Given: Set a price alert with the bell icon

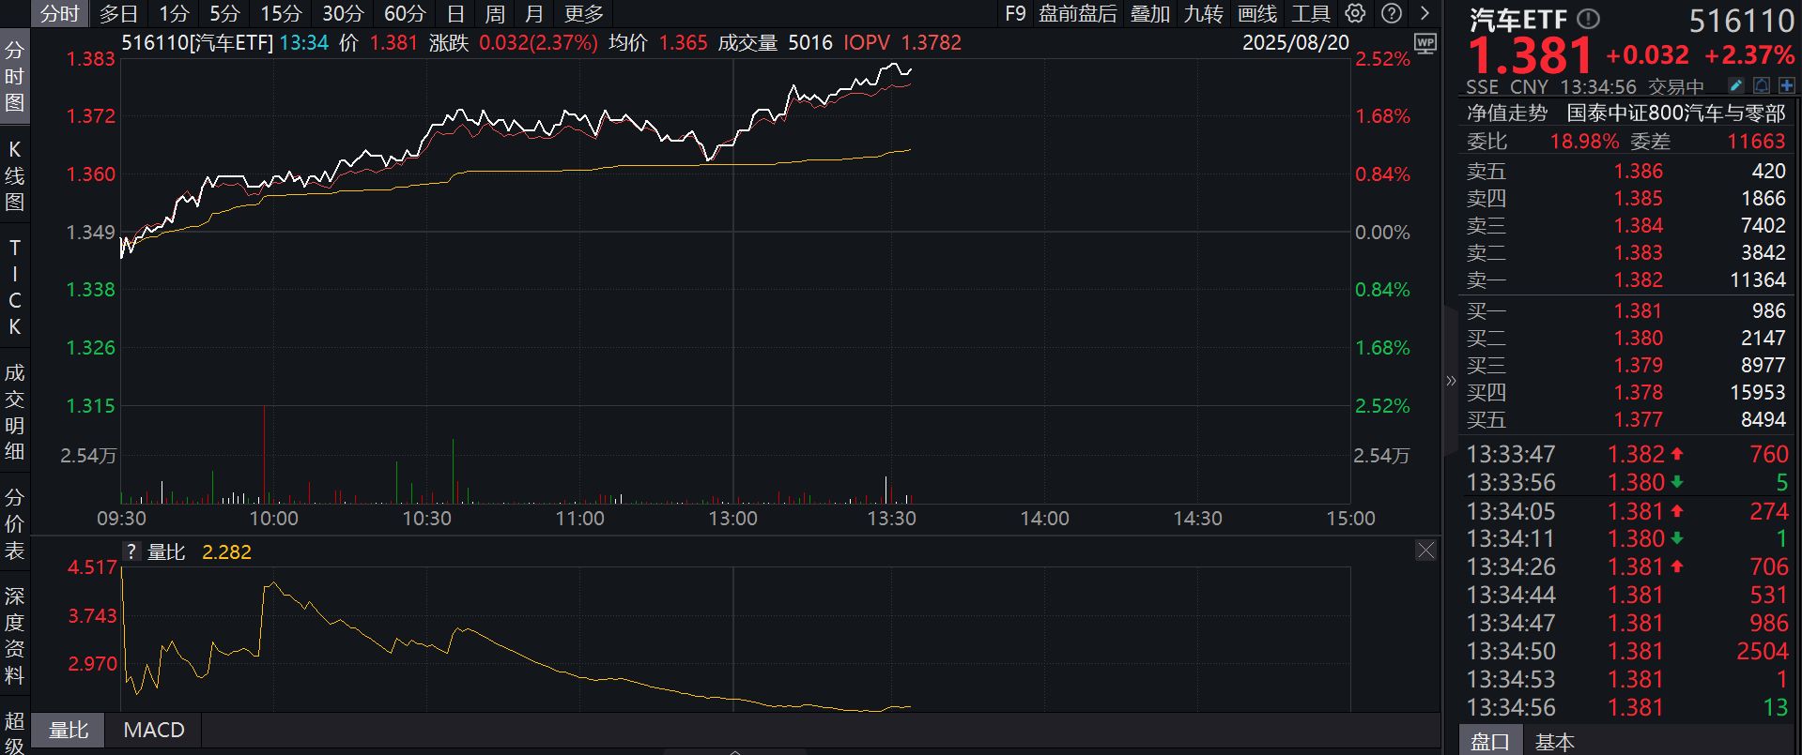Looking at the screenshot, I should point(1762,86).
